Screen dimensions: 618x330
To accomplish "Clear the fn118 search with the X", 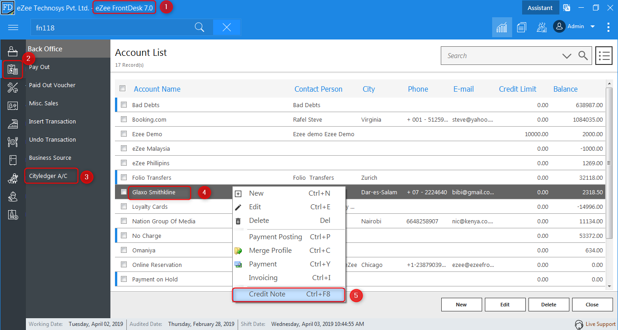I will click(x=226, y=28).
